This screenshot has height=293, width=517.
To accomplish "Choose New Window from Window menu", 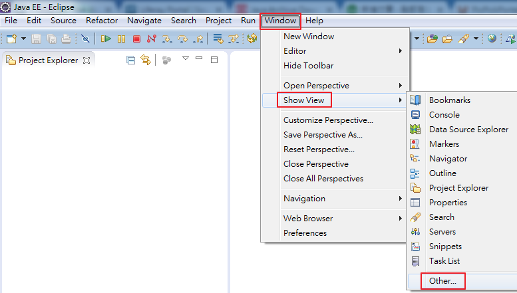I will point(335,37).
